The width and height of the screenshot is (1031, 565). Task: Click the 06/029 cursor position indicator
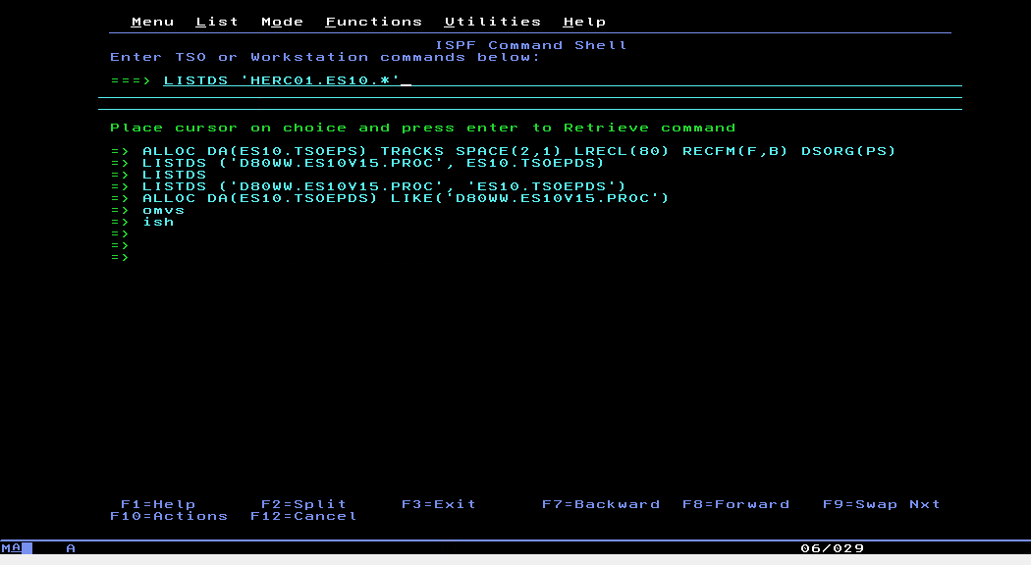(x=833, y=548)
